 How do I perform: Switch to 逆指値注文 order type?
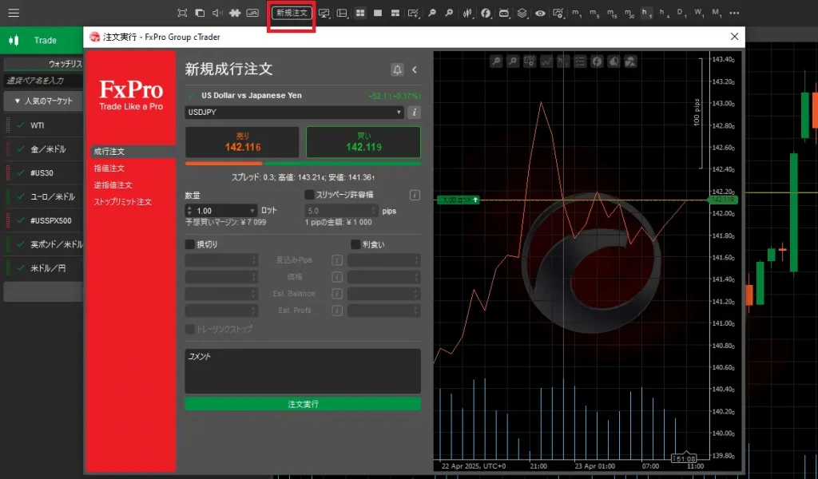point(113,185)
